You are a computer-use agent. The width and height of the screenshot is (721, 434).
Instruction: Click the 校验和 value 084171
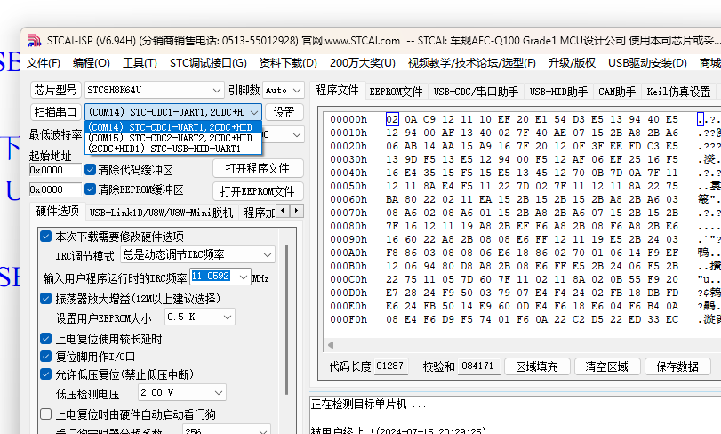coord(478,366)
